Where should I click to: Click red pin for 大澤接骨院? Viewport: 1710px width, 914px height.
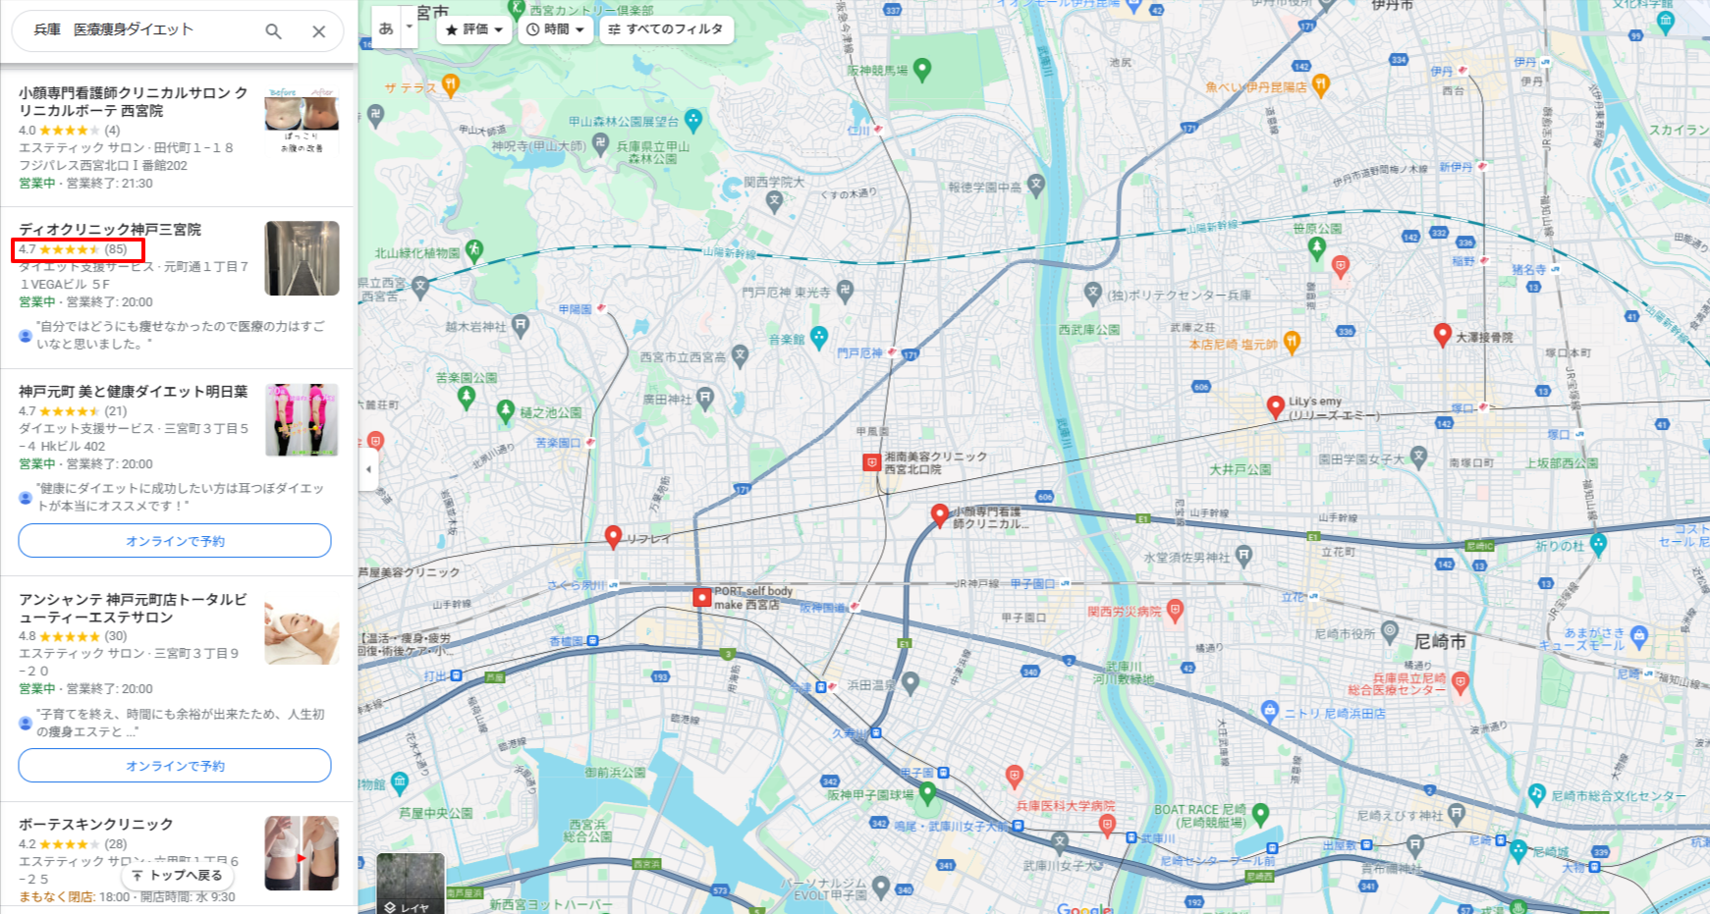(1442, 335)
